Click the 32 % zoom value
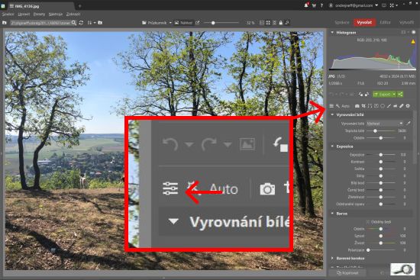 250,23
